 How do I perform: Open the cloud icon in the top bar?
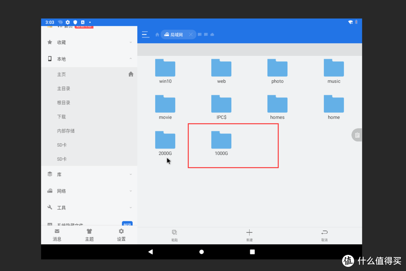pos(212,35)
